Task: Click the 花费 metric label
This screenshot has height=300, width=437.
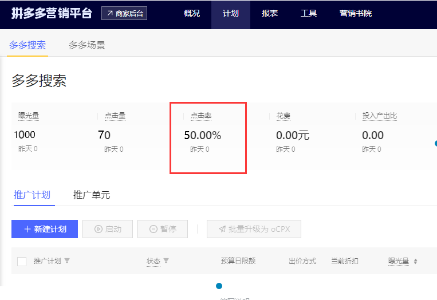Action: (284, 116)
